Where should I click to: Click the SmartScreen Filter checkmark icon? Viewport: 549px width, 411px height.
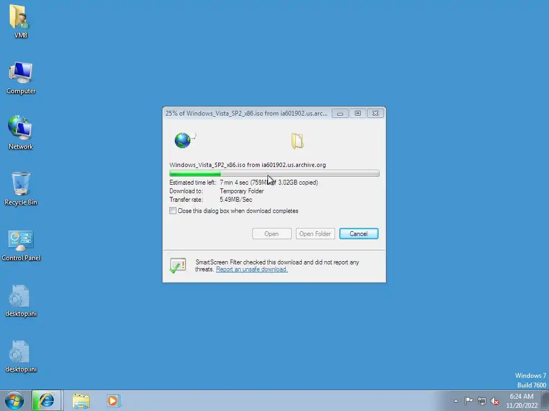(x=177, y=265)
